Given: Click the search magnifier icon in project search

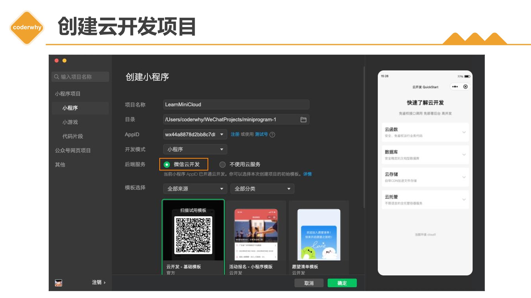Looking at the screenshot, I should point(56,77).
